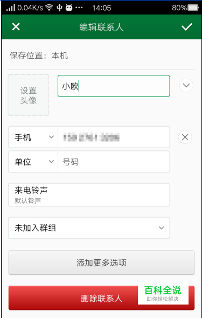202x318 pixels.
Task: Tap the three-dots notification overflow icon
Action: pyautogui.click(x=79, y=8)
